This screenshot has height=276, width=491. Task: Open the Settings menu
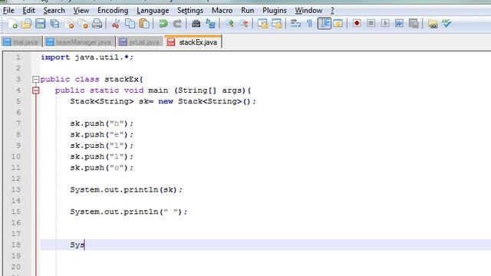coord(190,11)
